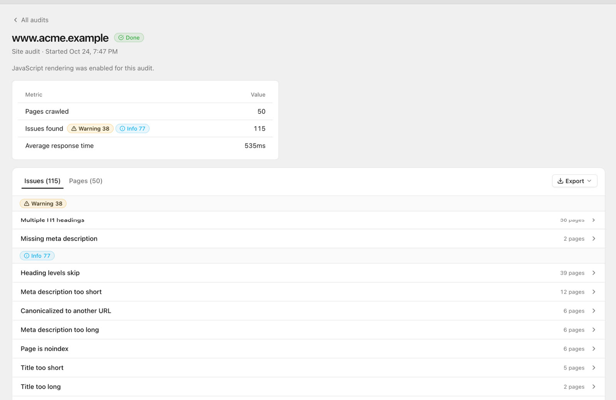Expand Page is noindex row chevron
The height and width of the screenshot is (400, 616).
[x=594, y=349]
